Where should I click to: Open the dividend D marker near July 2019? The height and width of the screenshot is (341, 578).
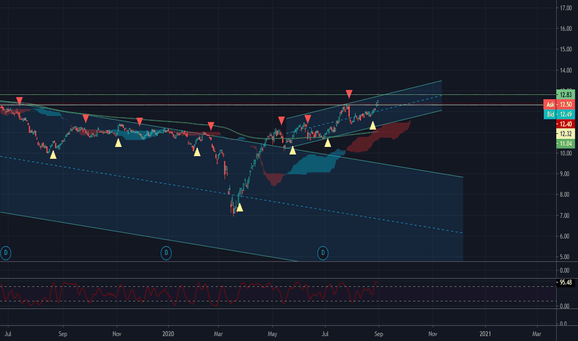[6, 253]
